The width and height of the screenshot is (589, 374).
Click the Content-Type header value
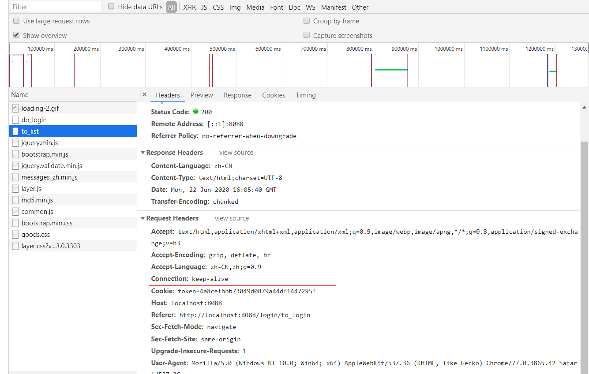[240, 178]
